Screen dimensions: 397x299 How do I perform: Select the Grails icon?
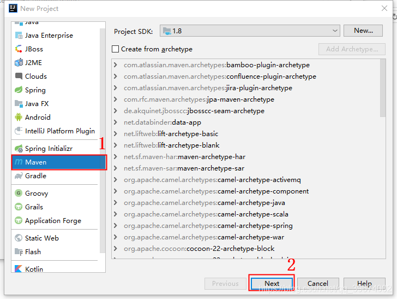click(x=19, y=207)
